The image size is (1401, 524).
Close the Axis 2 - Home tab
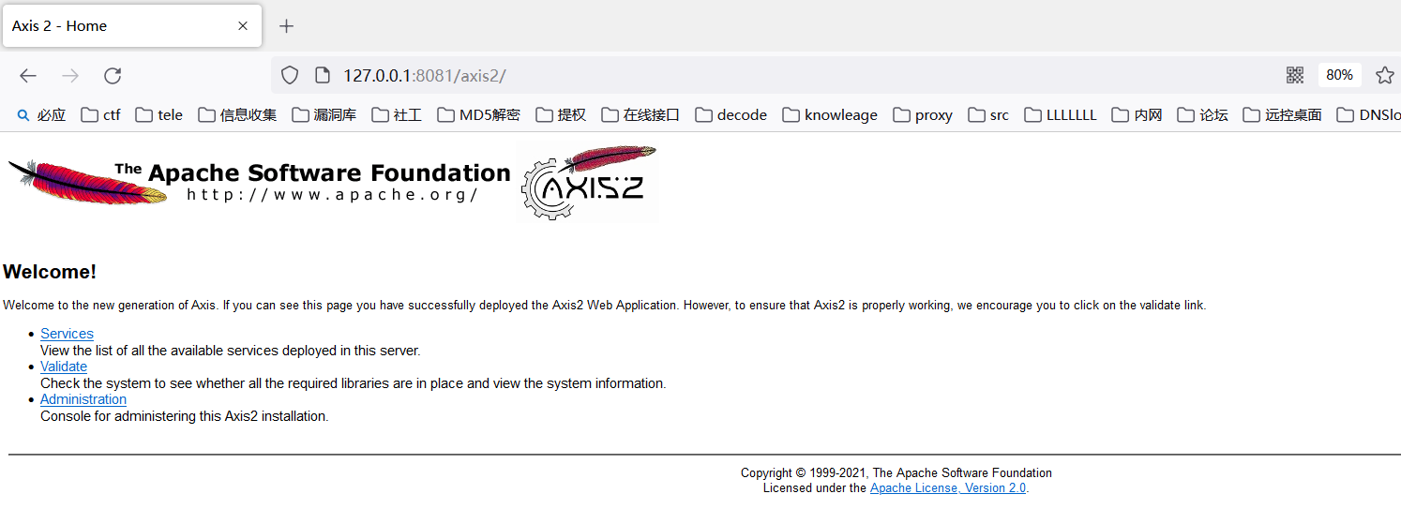click(x=243, y=26)
